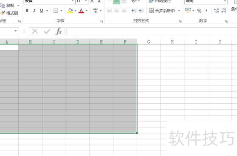Click the 复制 copy button
Screen dimensions: 237x156
tap(7, 6)
